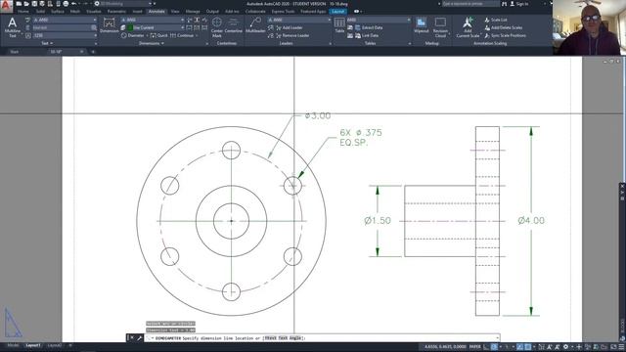The width and height of the screenshot is (626, 352).
Task: Select the Wipeout tool
Action: [x=422, y=25]
